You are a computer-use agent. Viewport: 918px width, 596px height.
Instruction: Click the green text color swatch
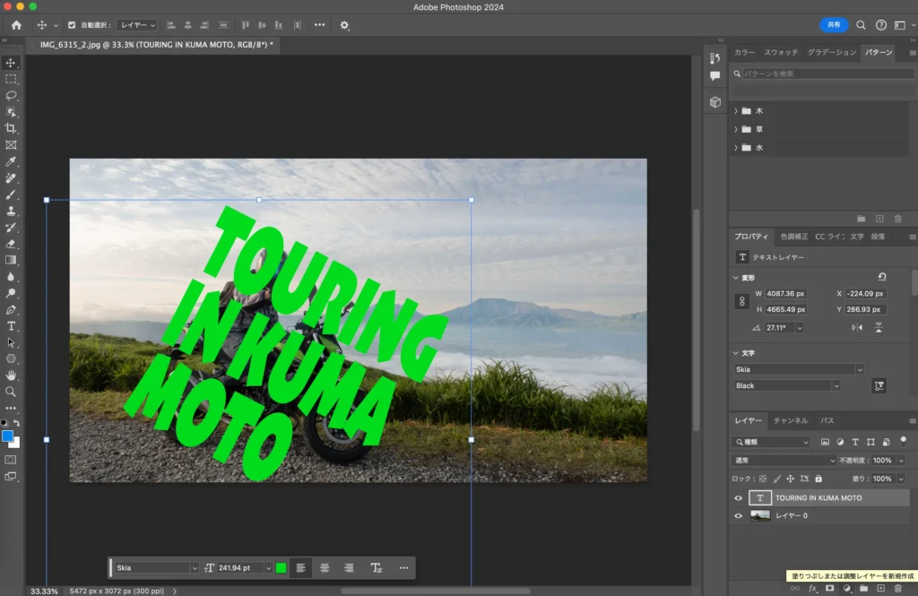click(x=281, y=567)
